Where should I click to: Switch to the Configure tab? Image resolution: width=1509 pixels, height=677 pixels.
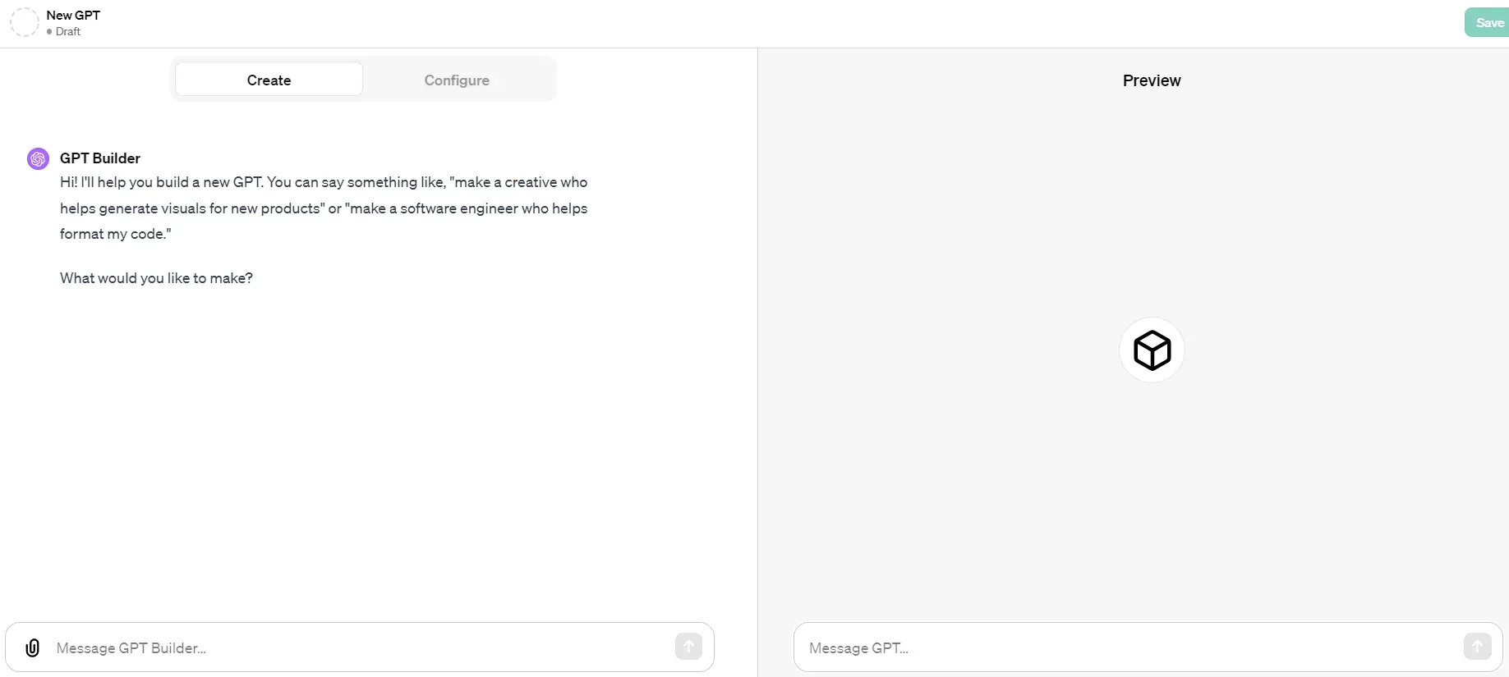pyautogui.click(x=457, y=80)
